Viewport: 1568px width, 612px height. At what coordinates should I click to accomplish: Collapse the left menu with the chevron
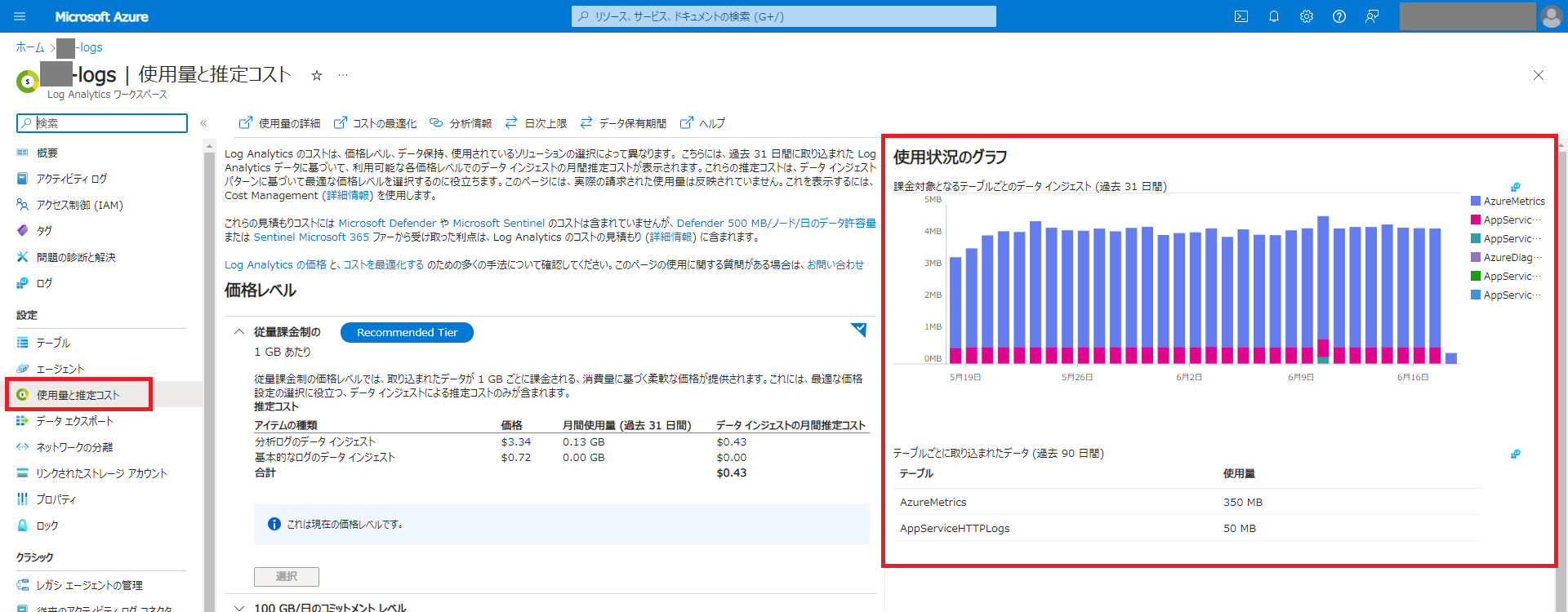(x=203, y=123)
